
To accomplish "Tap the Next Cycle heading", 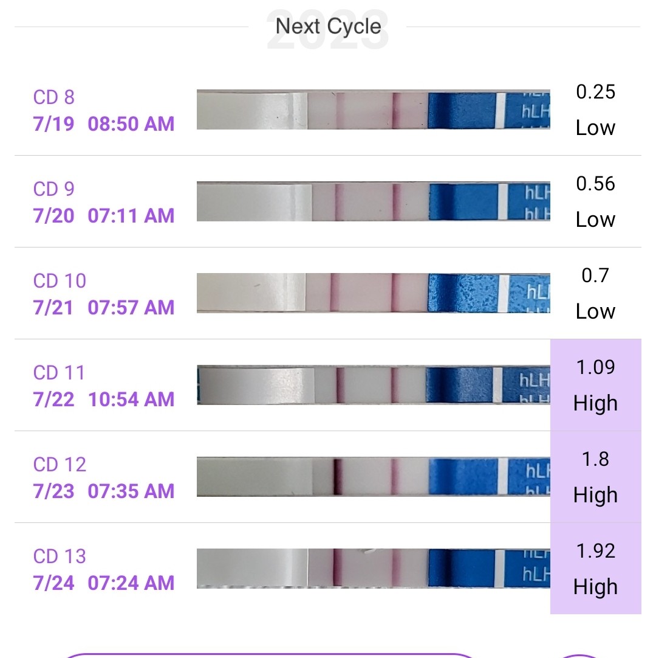I will [328, 27].
